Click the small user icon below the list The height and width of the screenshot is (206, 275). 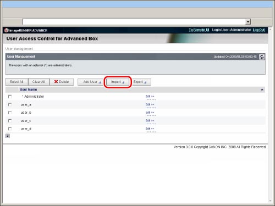pos(8,136)
